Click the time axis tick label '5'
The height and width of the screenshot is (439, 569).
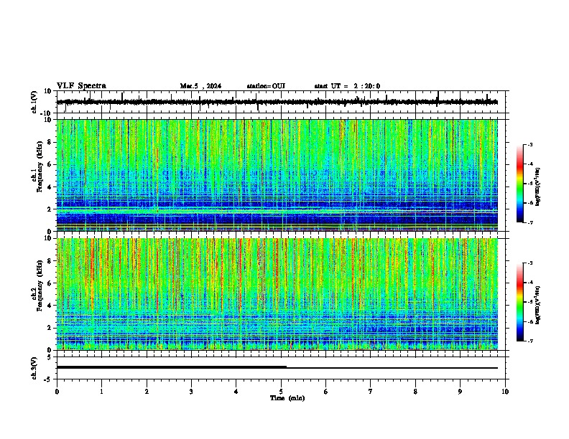point(281,392)
